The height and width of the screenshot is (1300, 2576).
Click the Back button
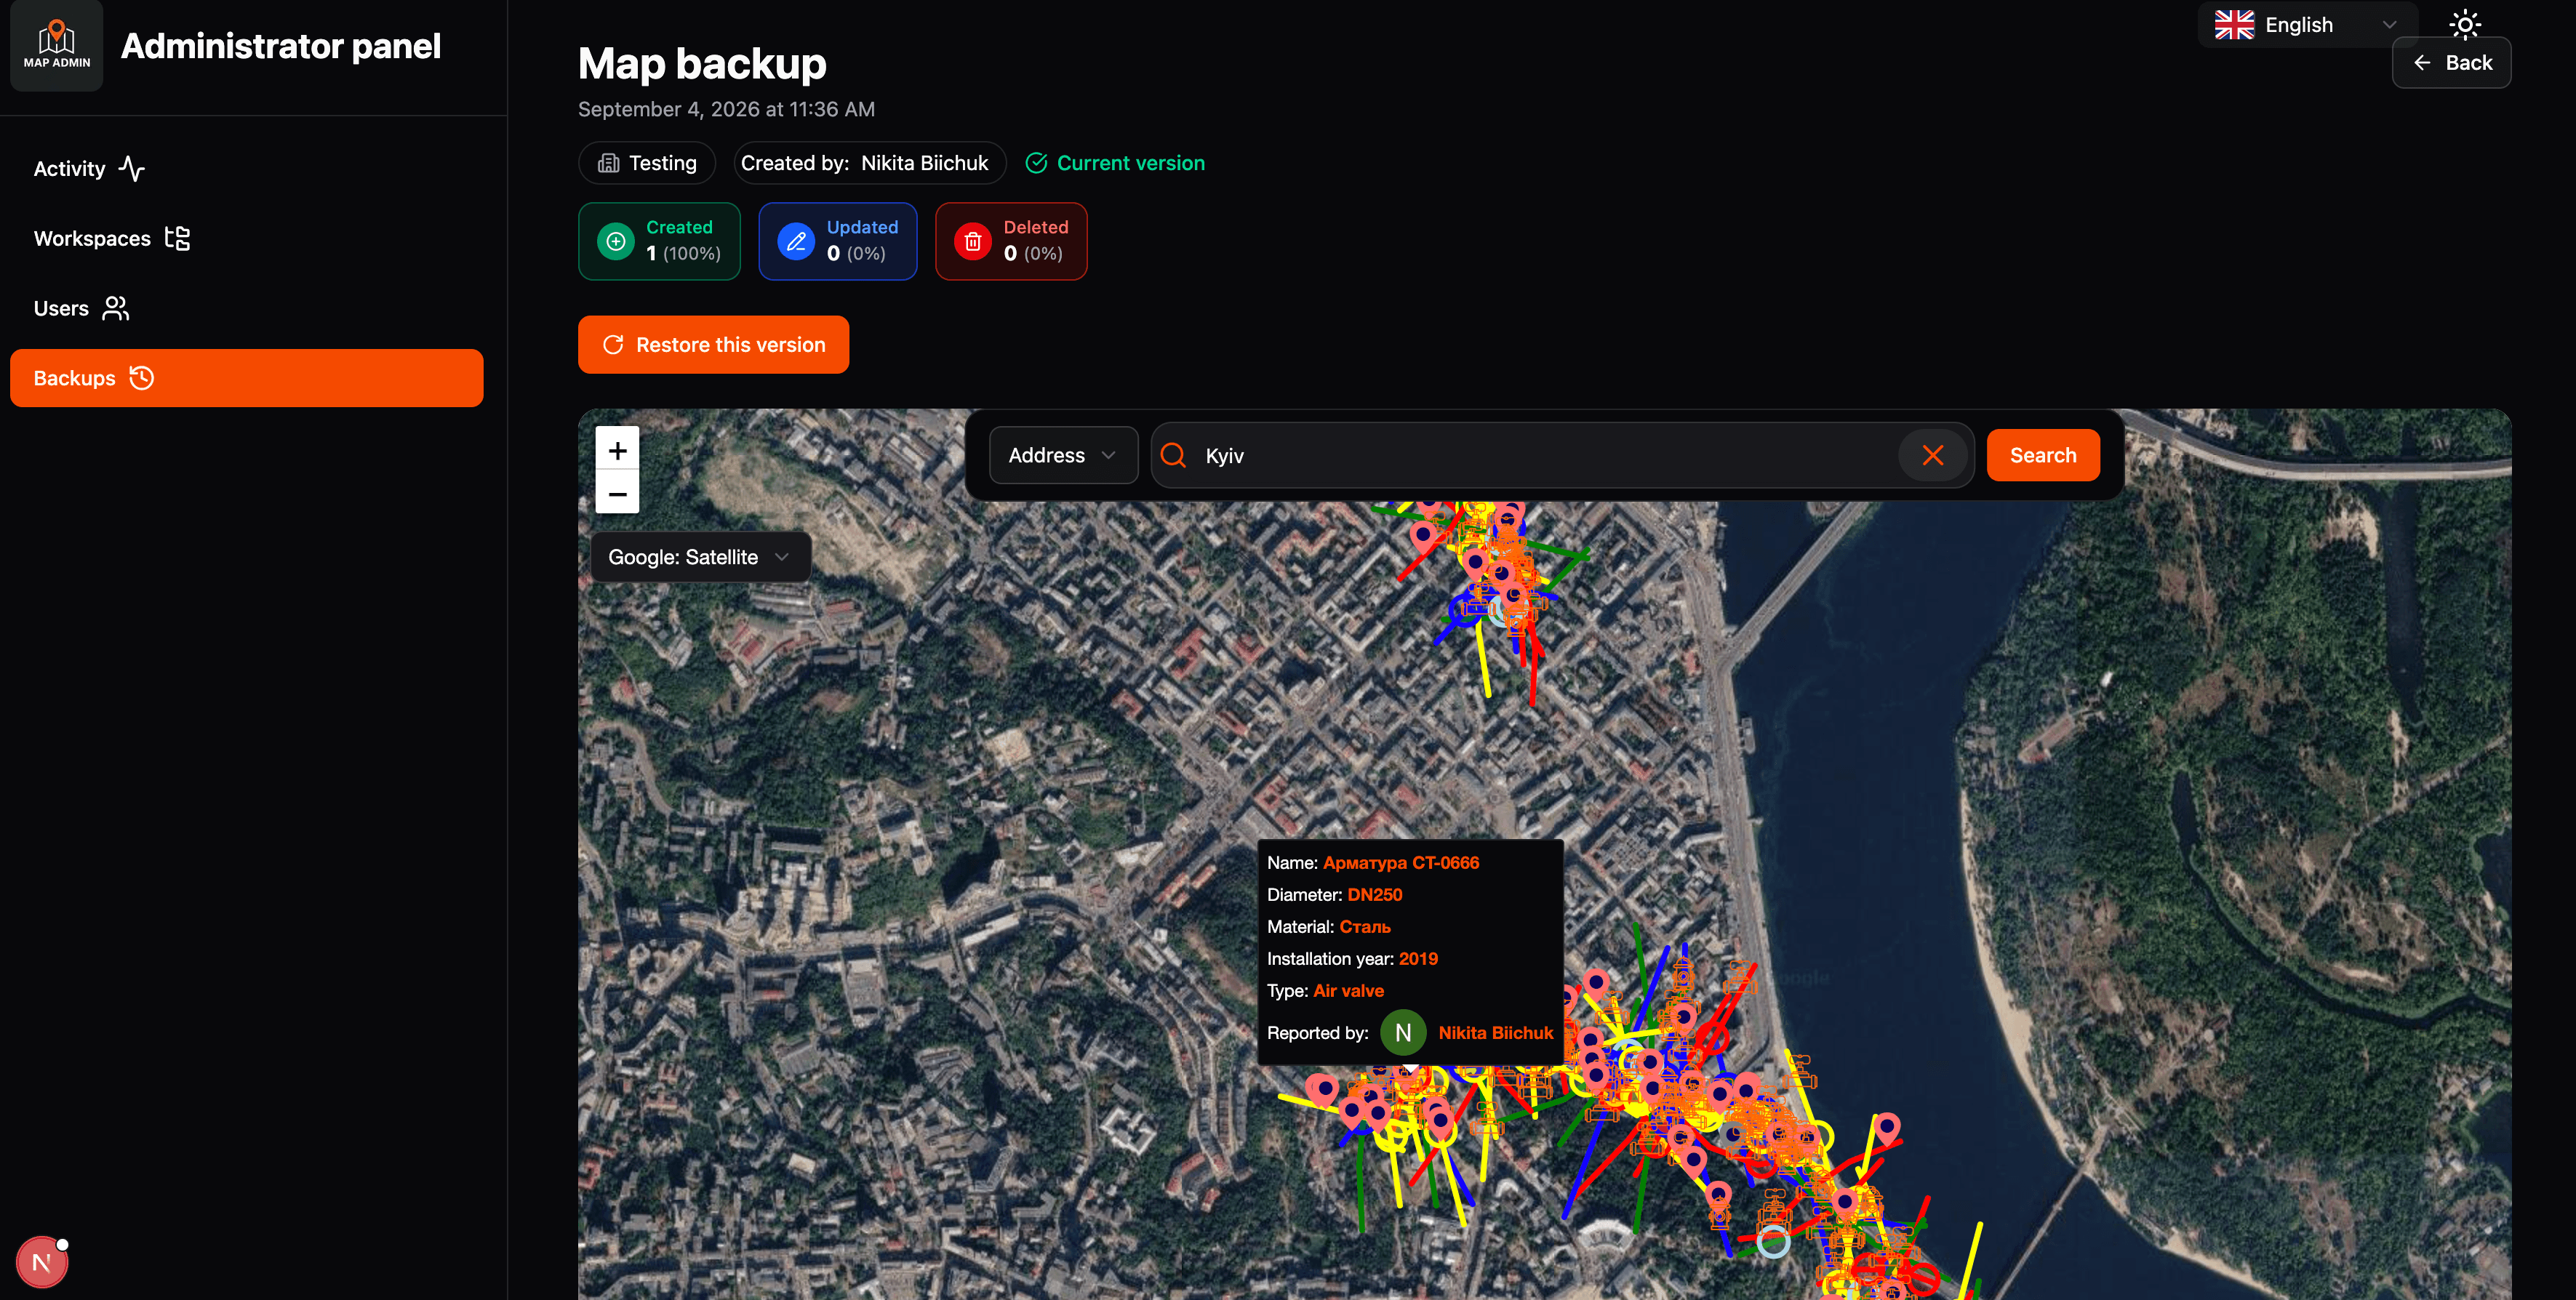[x=2451, y=63]
